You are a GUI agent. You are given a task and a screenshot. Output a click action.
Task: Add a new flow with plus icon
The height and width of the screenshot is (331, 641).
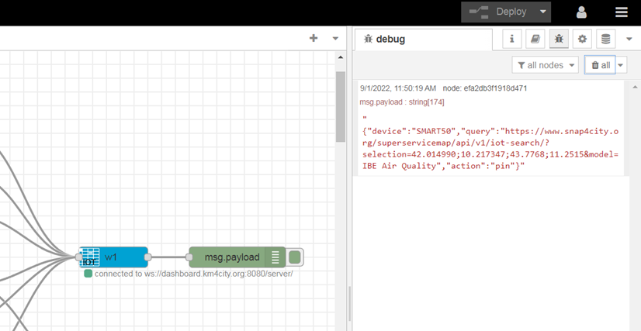tap(314, 38)
